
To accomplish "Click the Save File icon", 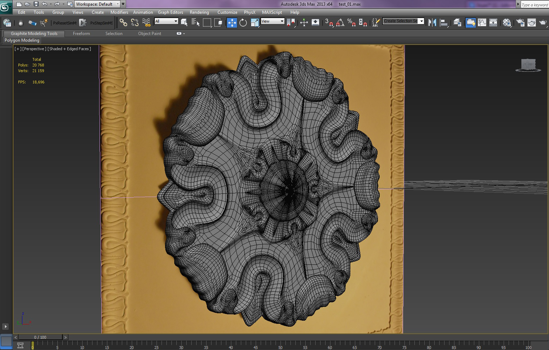I will click(36, 4).
